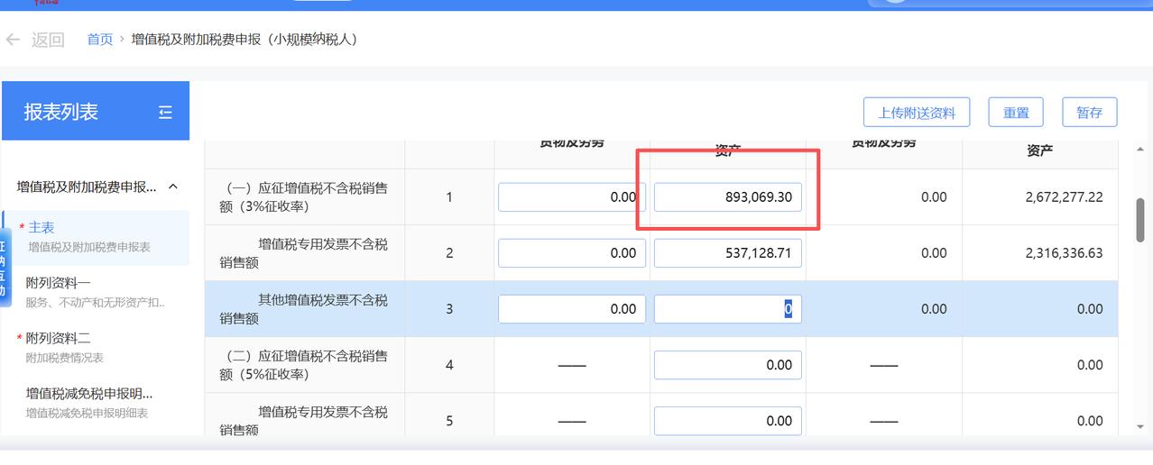The image size is (1153, 465).
Task: Click the 重置 button
Action: (x=1016, y=113)
